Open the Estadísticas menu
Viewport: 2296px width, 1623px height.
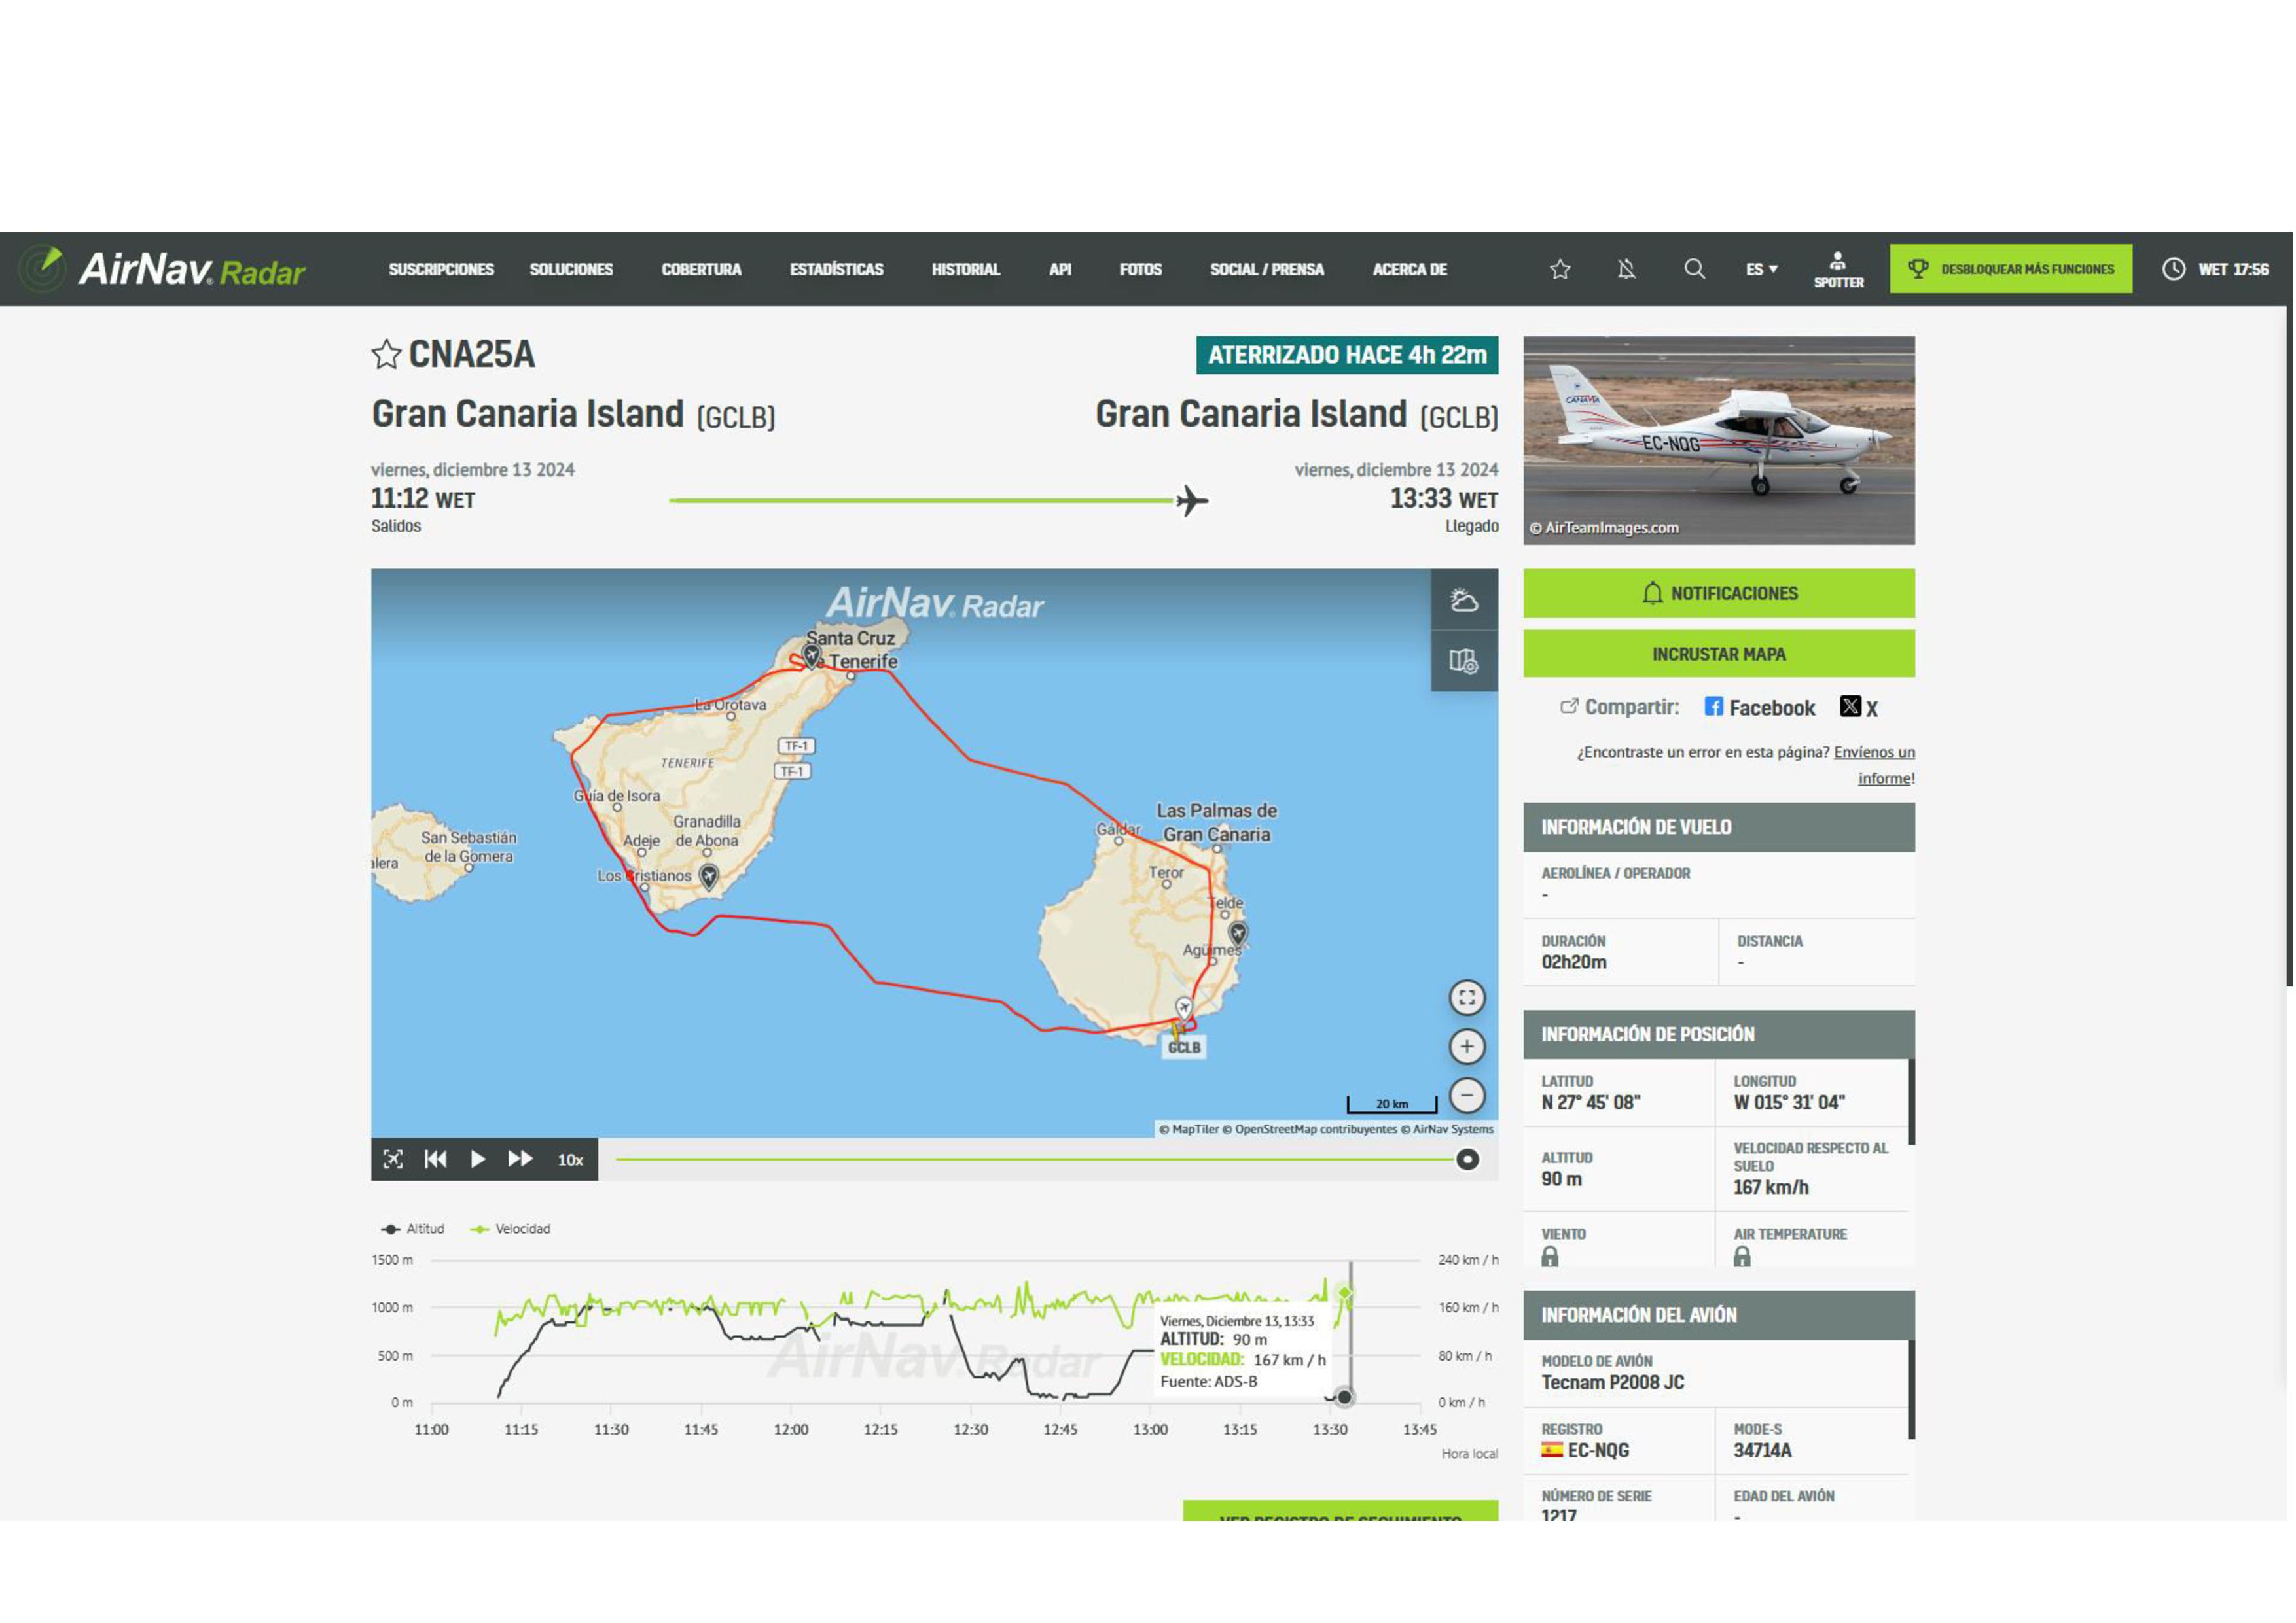(x=836, y=269)
